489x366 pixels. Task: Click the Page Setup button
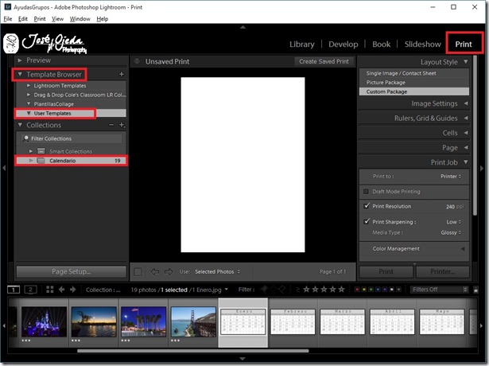71,272
